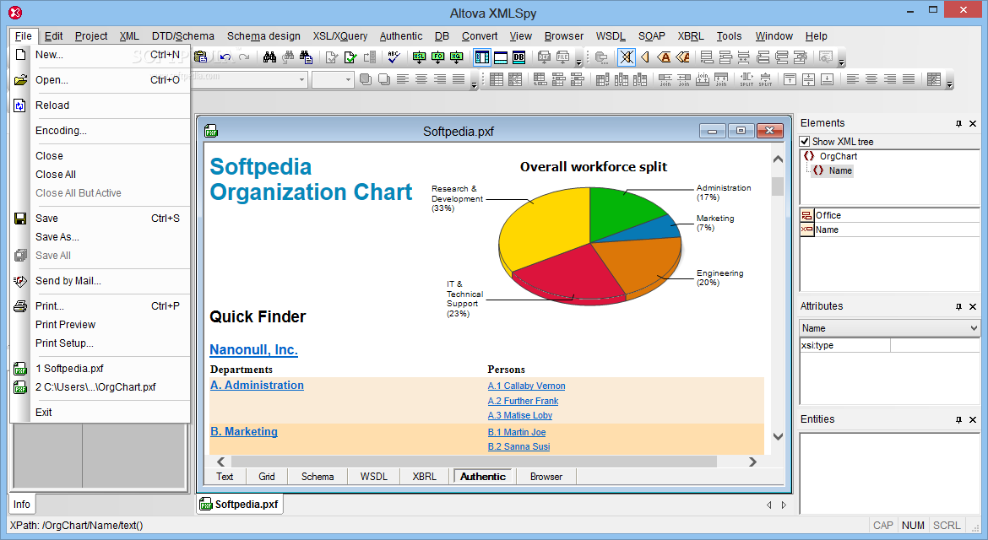Choose Save As... from File menu

(57, 236)
